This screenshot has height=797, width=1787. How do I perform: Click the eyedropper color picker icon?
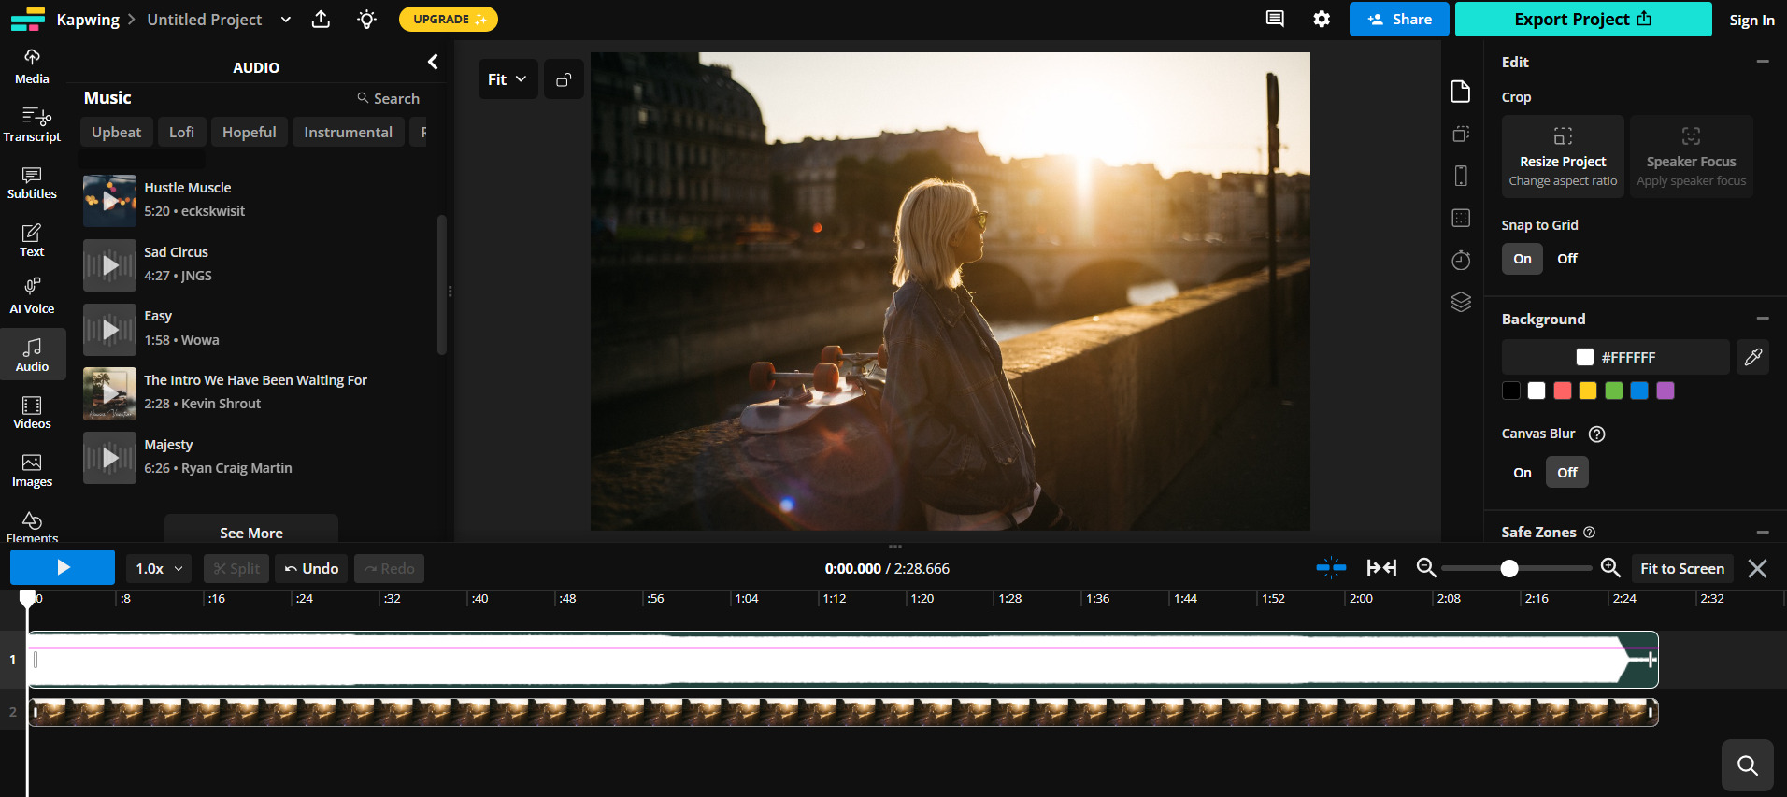(x=1752, y=357)
